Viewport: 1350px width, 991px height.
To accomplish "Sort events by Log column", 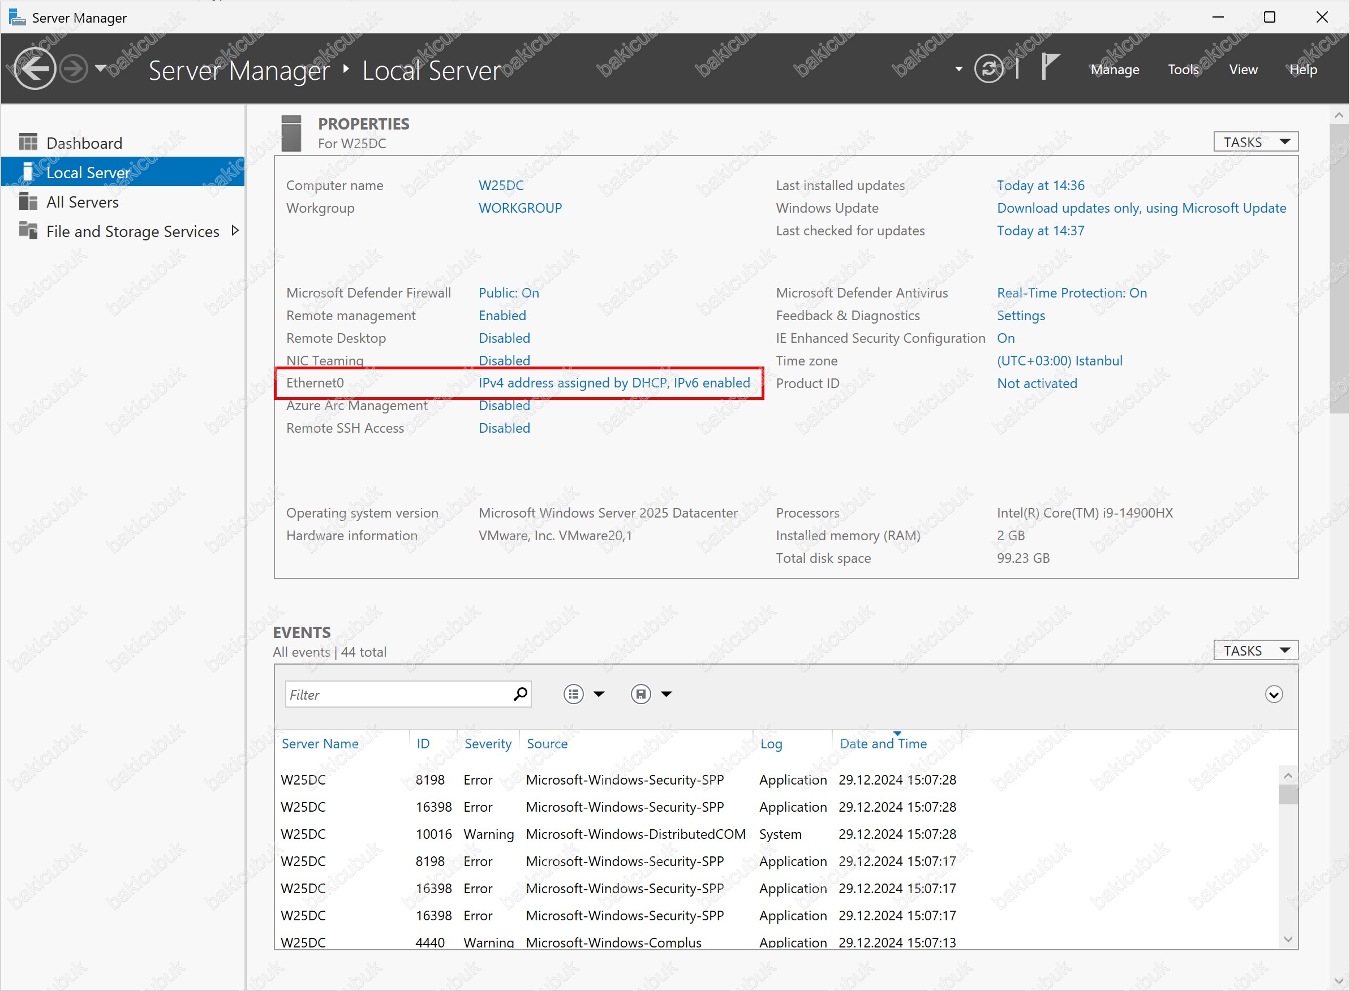I will tap(771, 744).
